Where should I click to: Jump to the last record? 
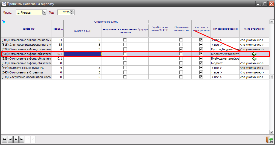pyautogui.click(x=22, y=139)
